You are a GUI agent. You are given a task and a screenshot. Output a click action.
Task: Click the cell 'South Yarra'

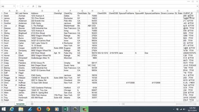pos(70,65)
